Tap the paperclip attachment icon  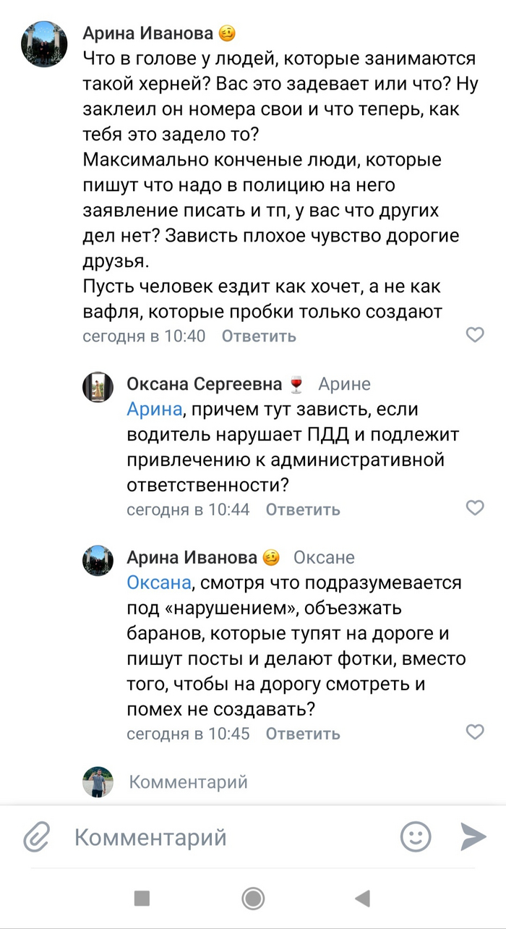coord(35,837)
